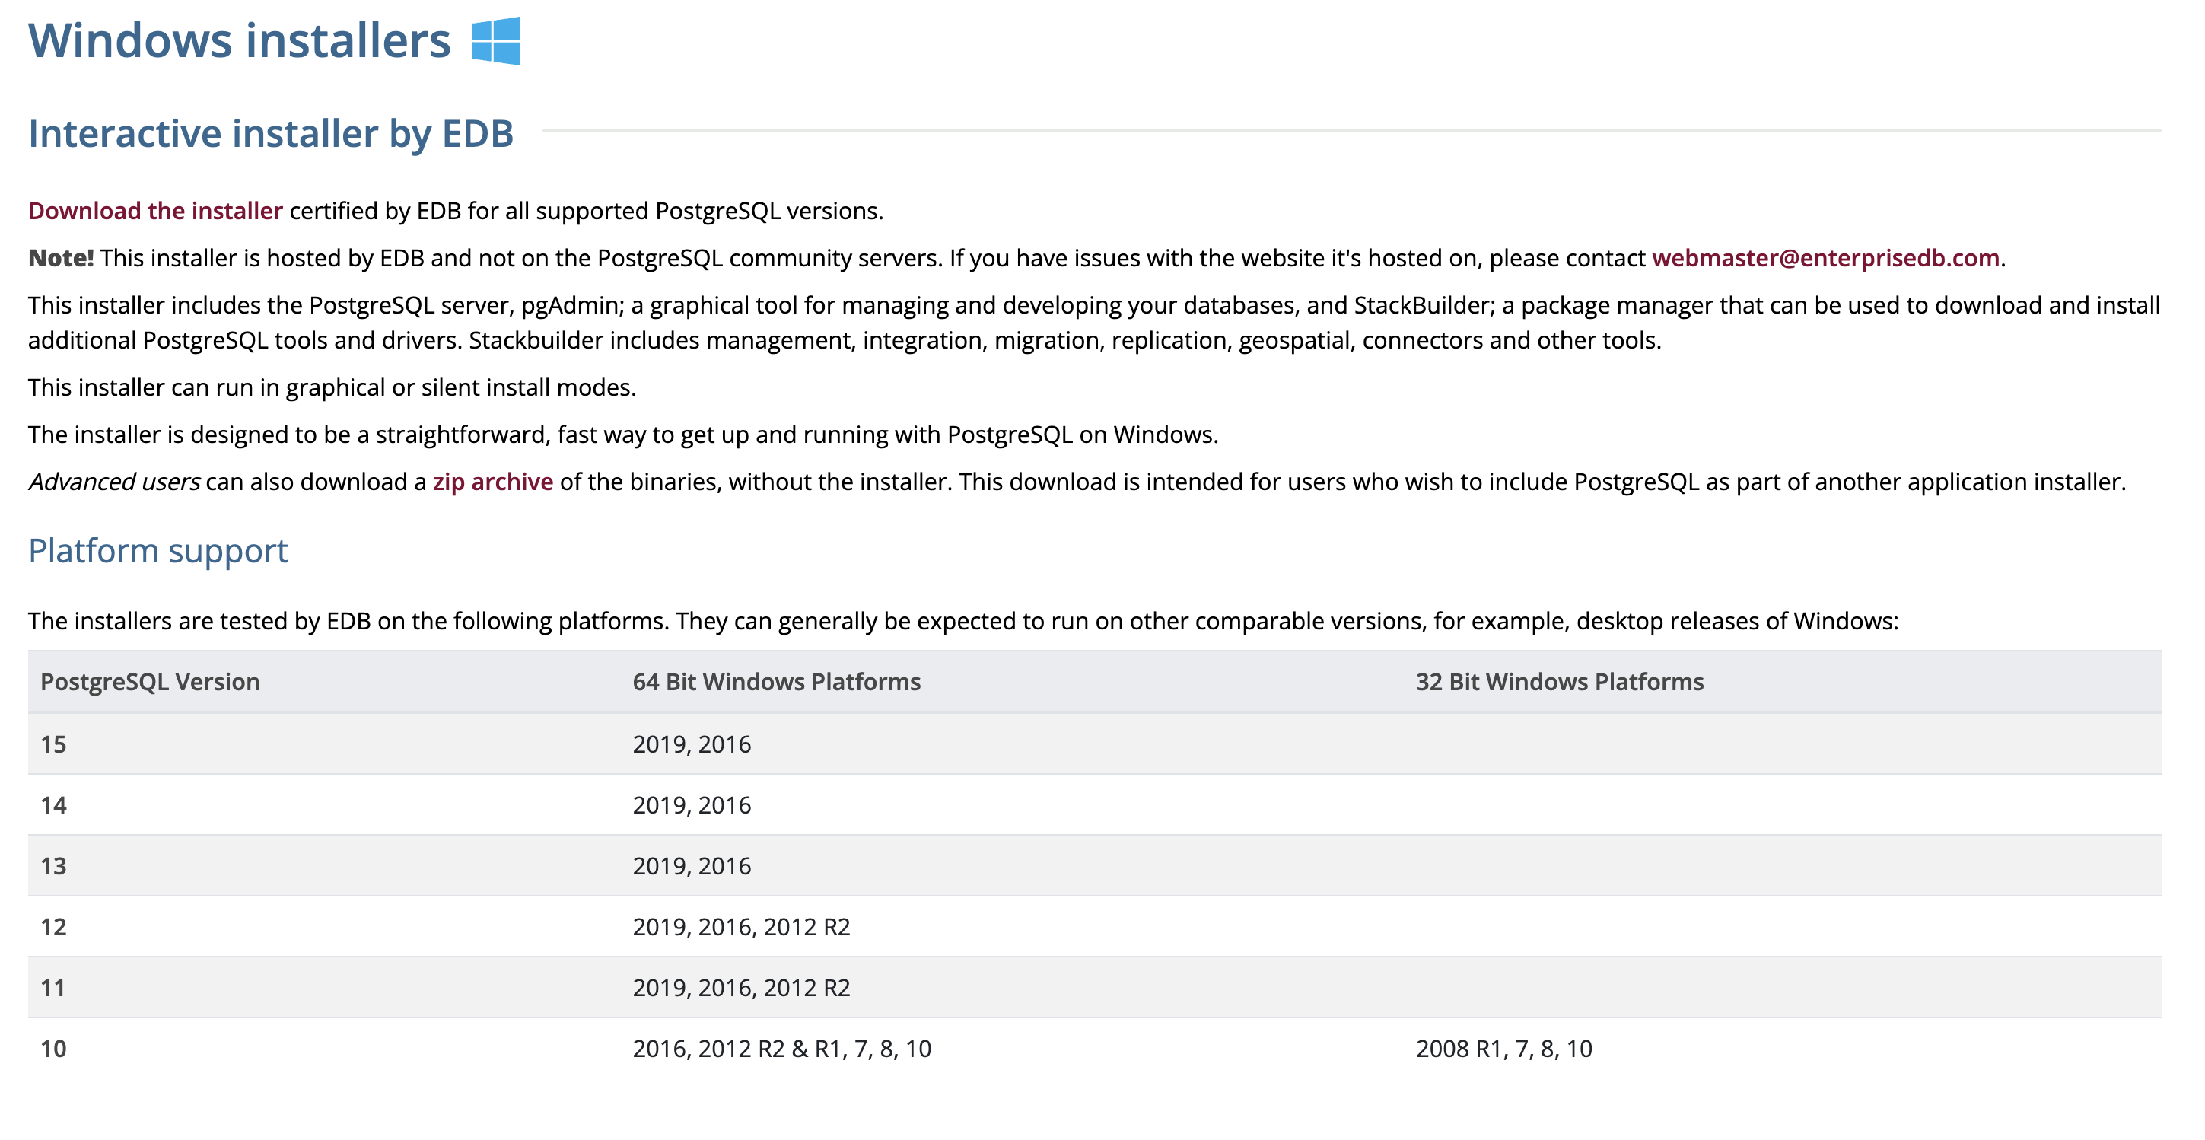Click the bold Note! text

click(61, 258)
